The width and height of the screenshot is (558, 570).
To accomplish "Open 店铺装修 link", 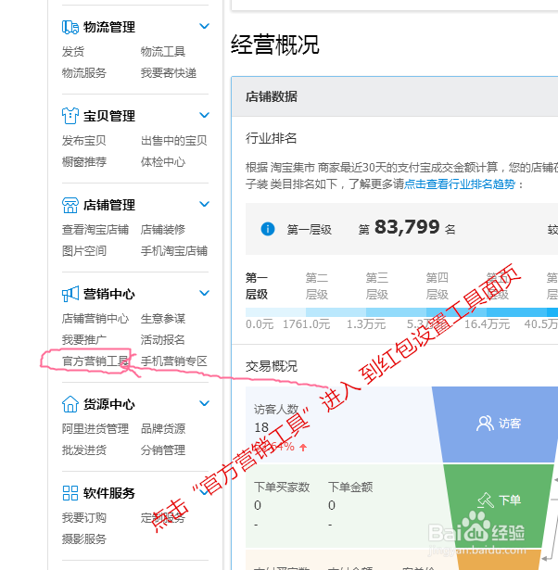I will click(x=163, y=229).
